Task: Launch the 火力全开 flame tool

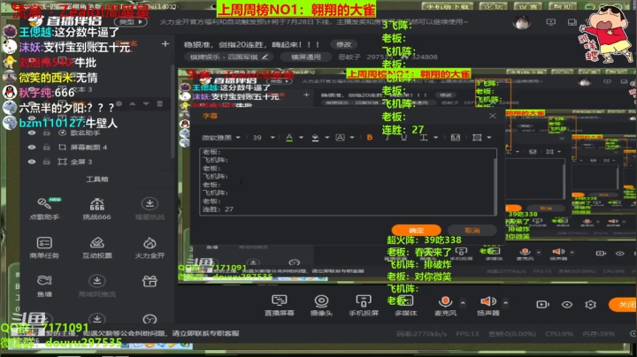Action: [150, 247]
